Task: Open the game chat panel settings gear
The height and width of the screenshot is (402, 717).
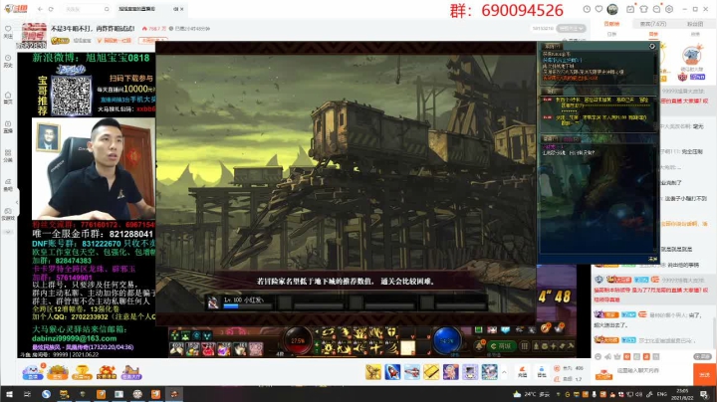Action: (x=652, y=46)
